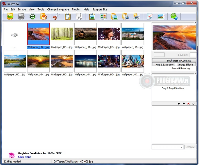Image resolution: width=199 pixels, height=166 pixels.
Task: Open the File menu
Action: click(x=5, y=10)
